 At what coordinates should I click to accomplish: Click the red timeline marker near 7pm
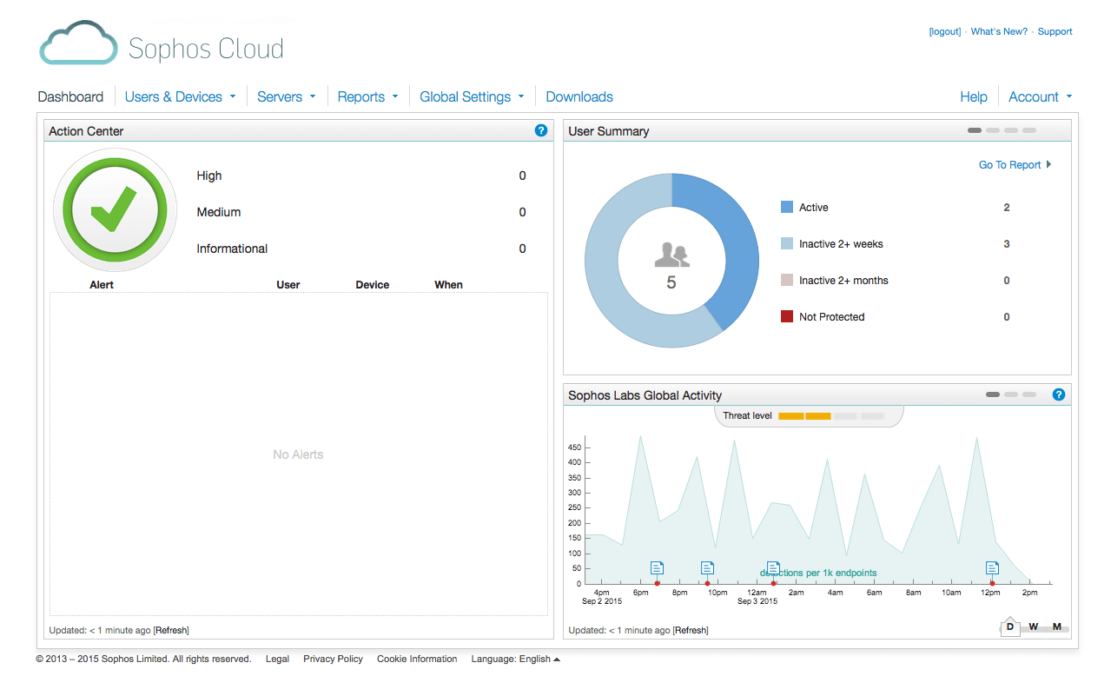(658, 583)
